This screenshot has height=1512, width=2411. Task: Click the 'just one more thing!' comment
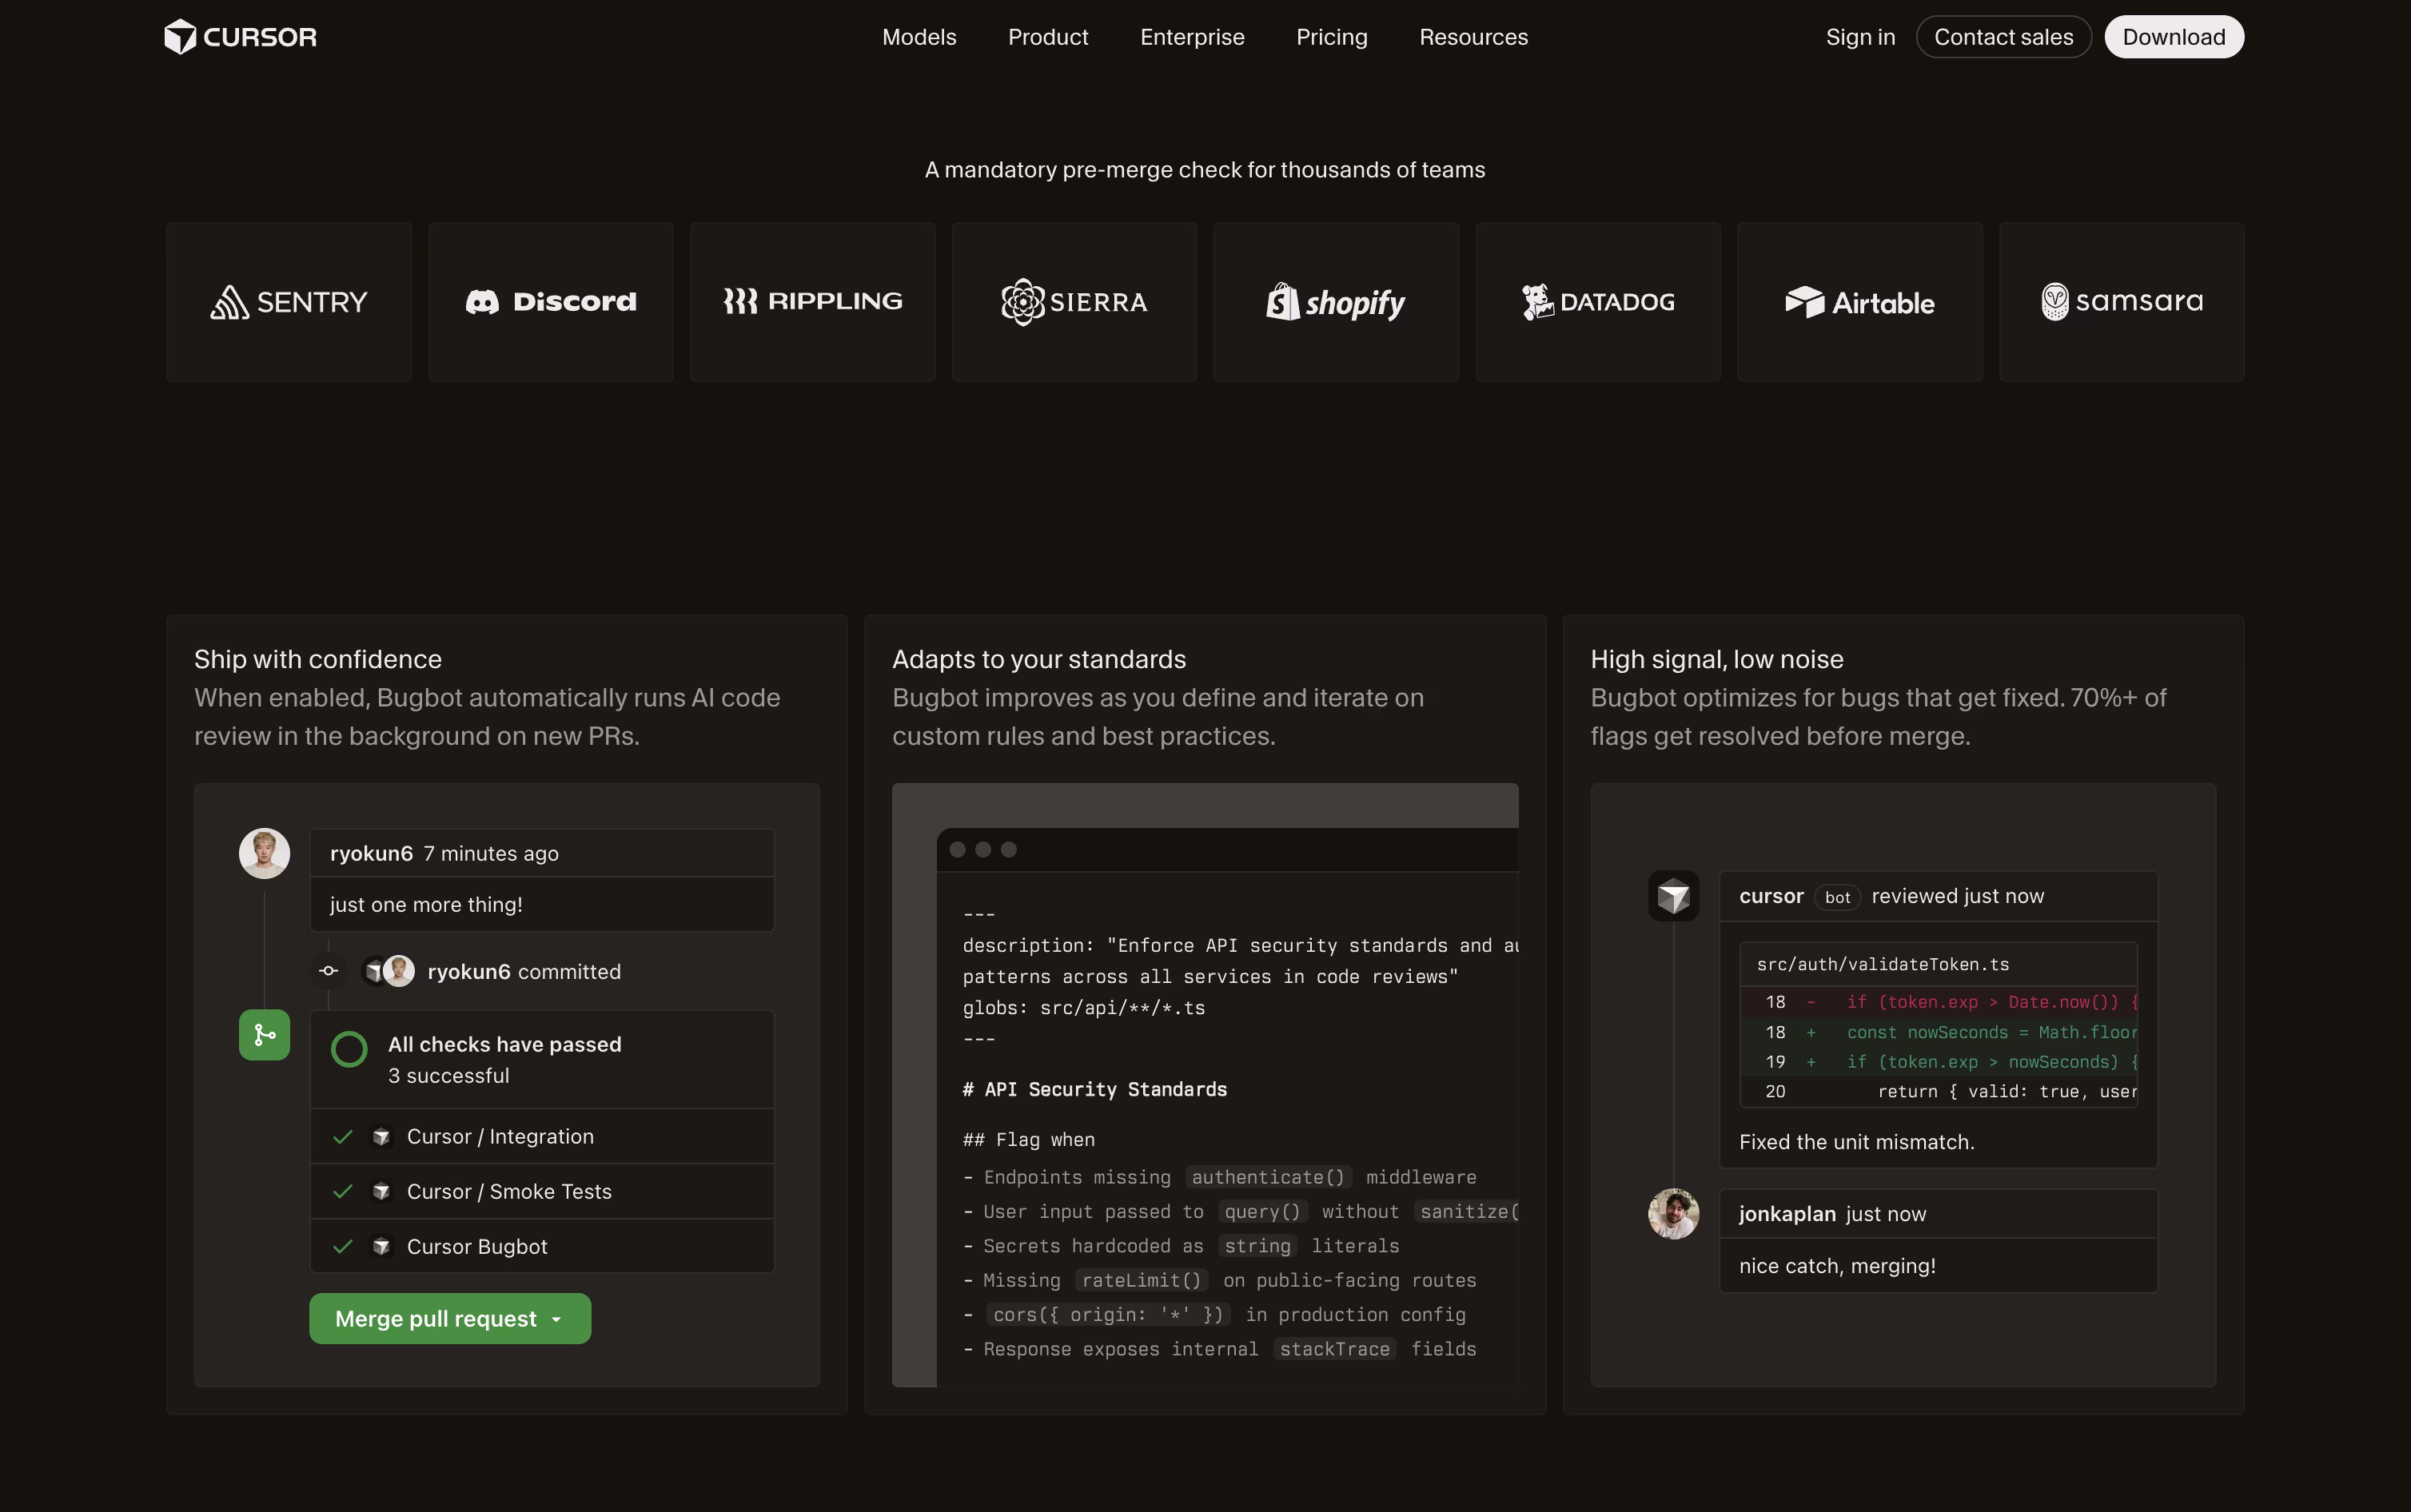coord(426,905)
